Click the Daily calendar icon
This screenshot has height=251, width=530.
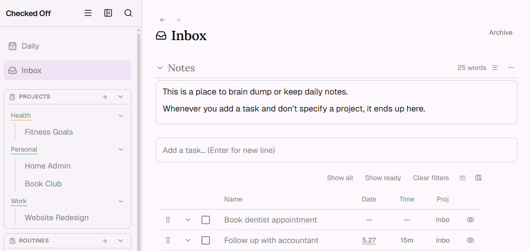pos(13,46)
